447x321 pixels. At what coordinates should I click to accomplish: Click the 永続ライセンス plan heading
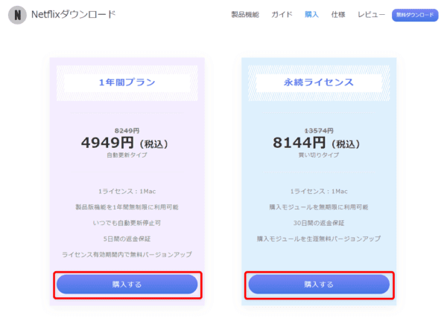pos(318,82)
